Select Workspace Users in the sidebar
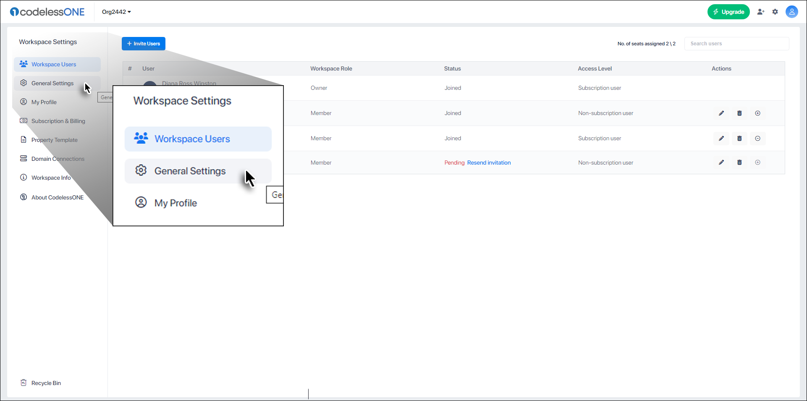 (57, 64)
